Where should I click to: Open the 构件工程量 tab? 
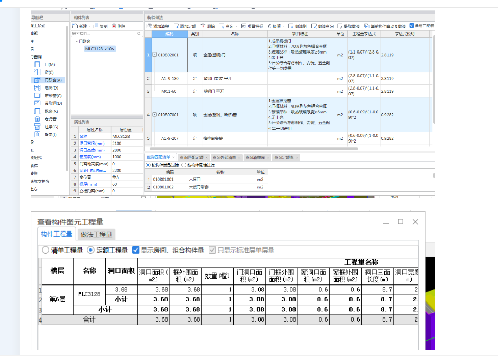(x=57, y=234)
